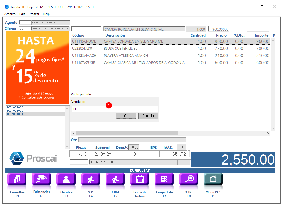Click the %Dto. column header
The image size is (283, 206).
[x=238, y=35]
